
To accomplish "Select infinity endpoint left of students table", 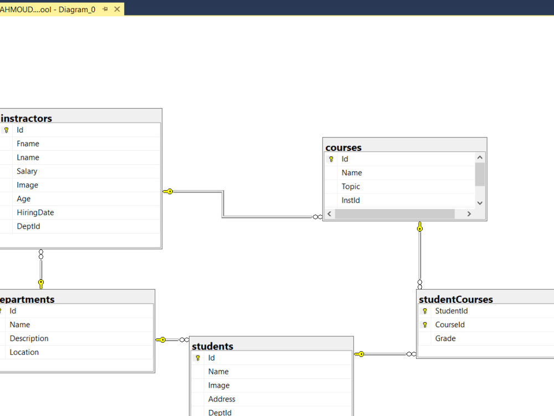I will coord(184,339).
